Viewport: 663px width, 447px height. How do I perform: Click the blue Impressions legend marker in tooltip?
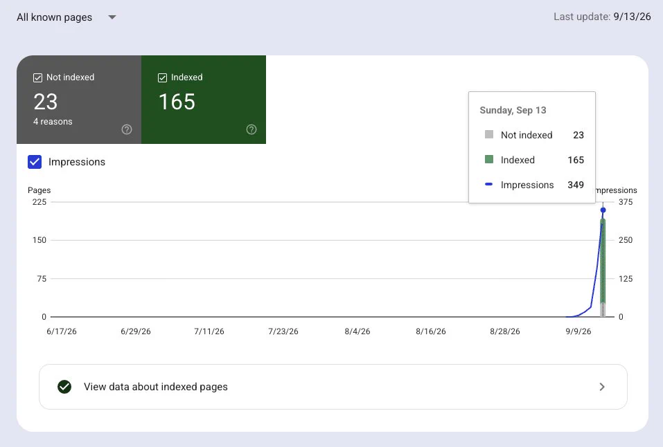(x=489, y=184)
